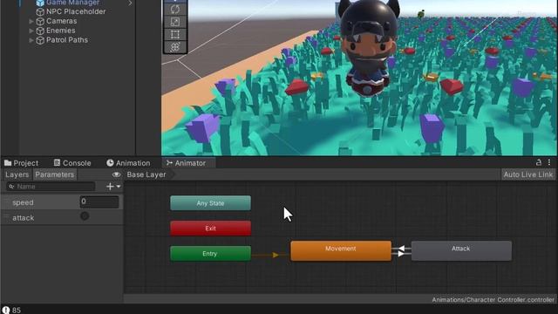Screen dimensions: 558x314
Task: Click the Character Controller.controller path text
Action: click(x=493, y=300)
